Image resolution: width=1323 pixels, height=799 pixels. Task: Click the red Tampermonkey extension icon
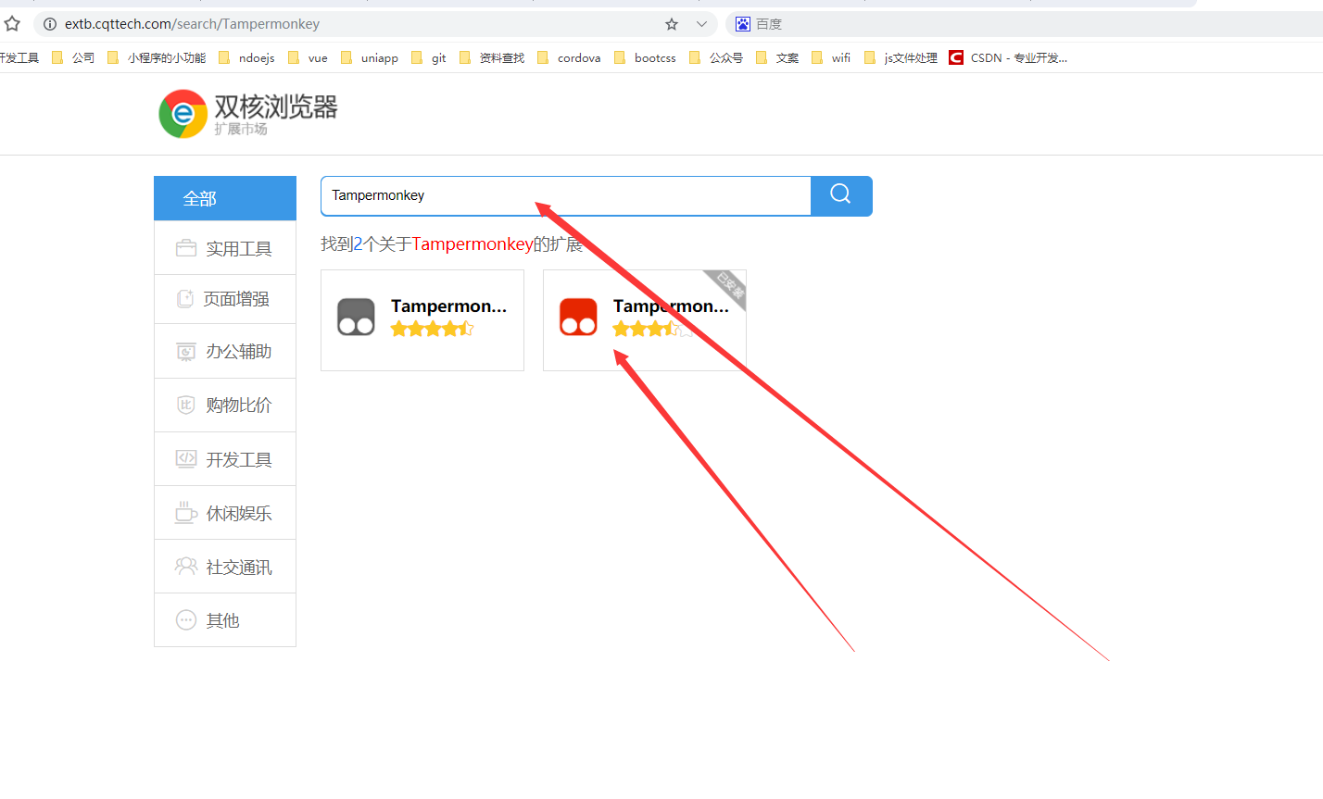[578, 317]
